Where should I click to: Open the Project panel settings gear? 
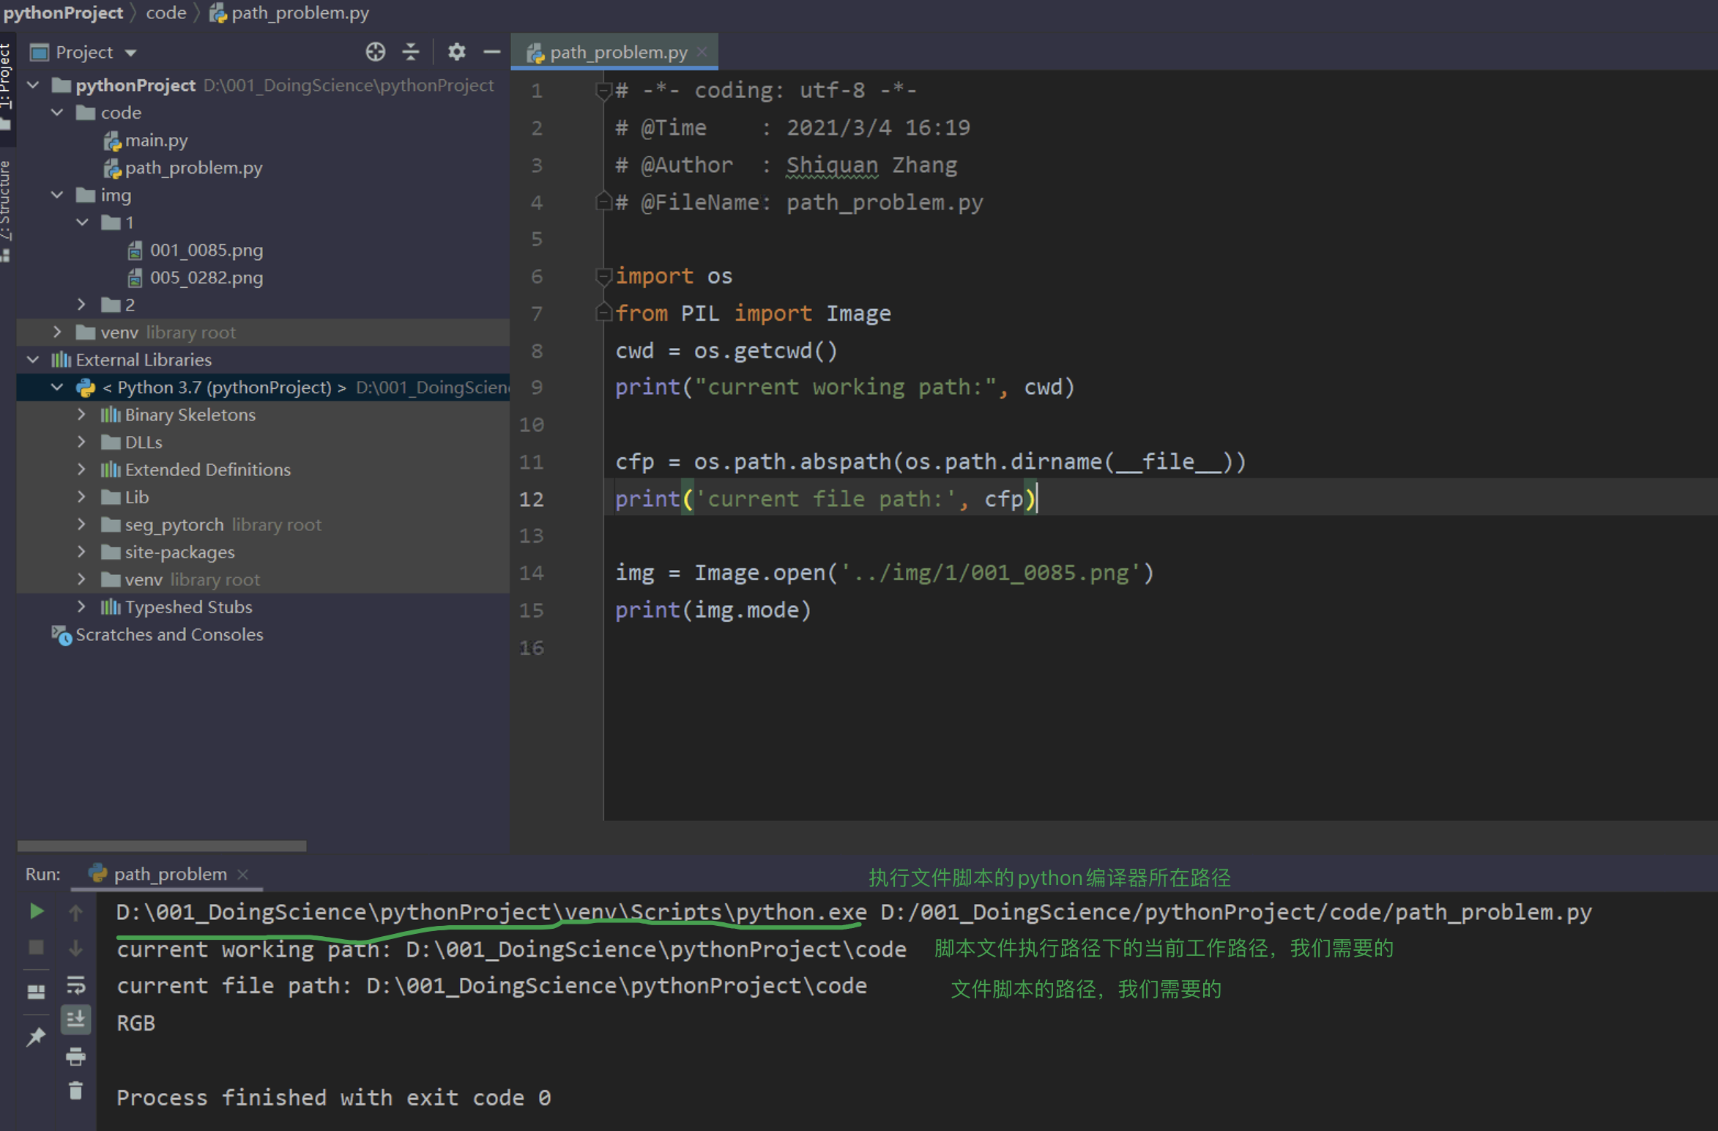coord(456,52)
